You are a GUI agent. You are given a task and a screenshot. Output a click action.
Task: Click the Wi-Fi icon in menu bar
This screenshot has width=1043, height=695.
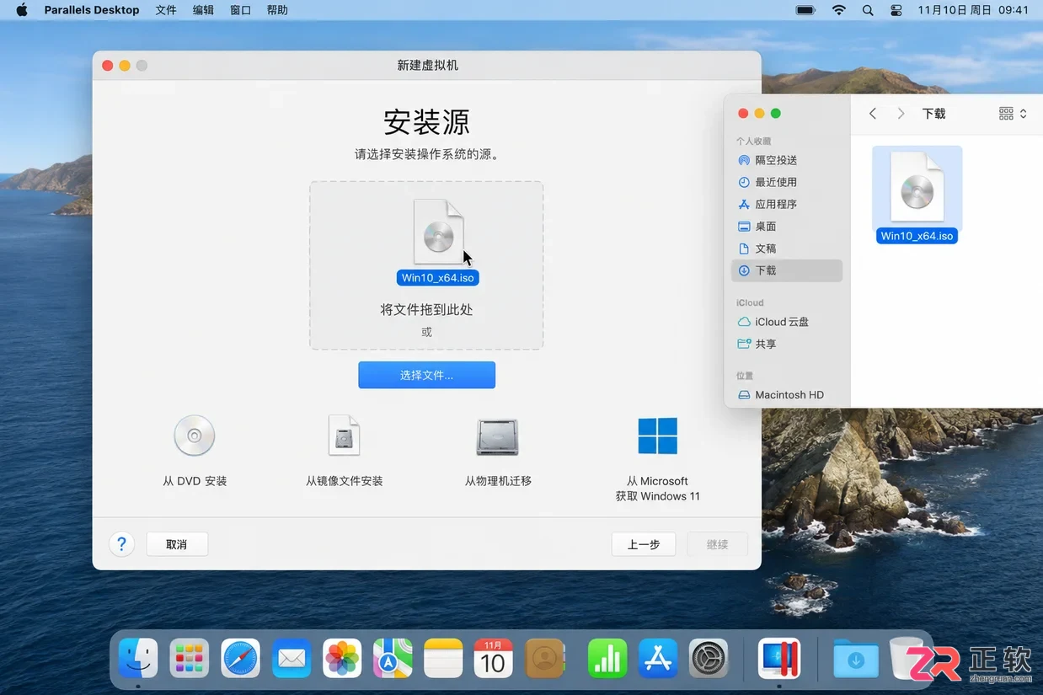(x=838, y=10)
